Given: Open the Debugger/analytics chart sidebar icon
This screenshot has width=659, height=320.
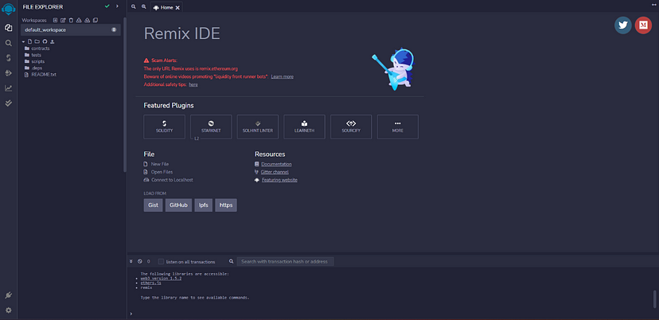Looking at the screenshot, I should [9, 88].
